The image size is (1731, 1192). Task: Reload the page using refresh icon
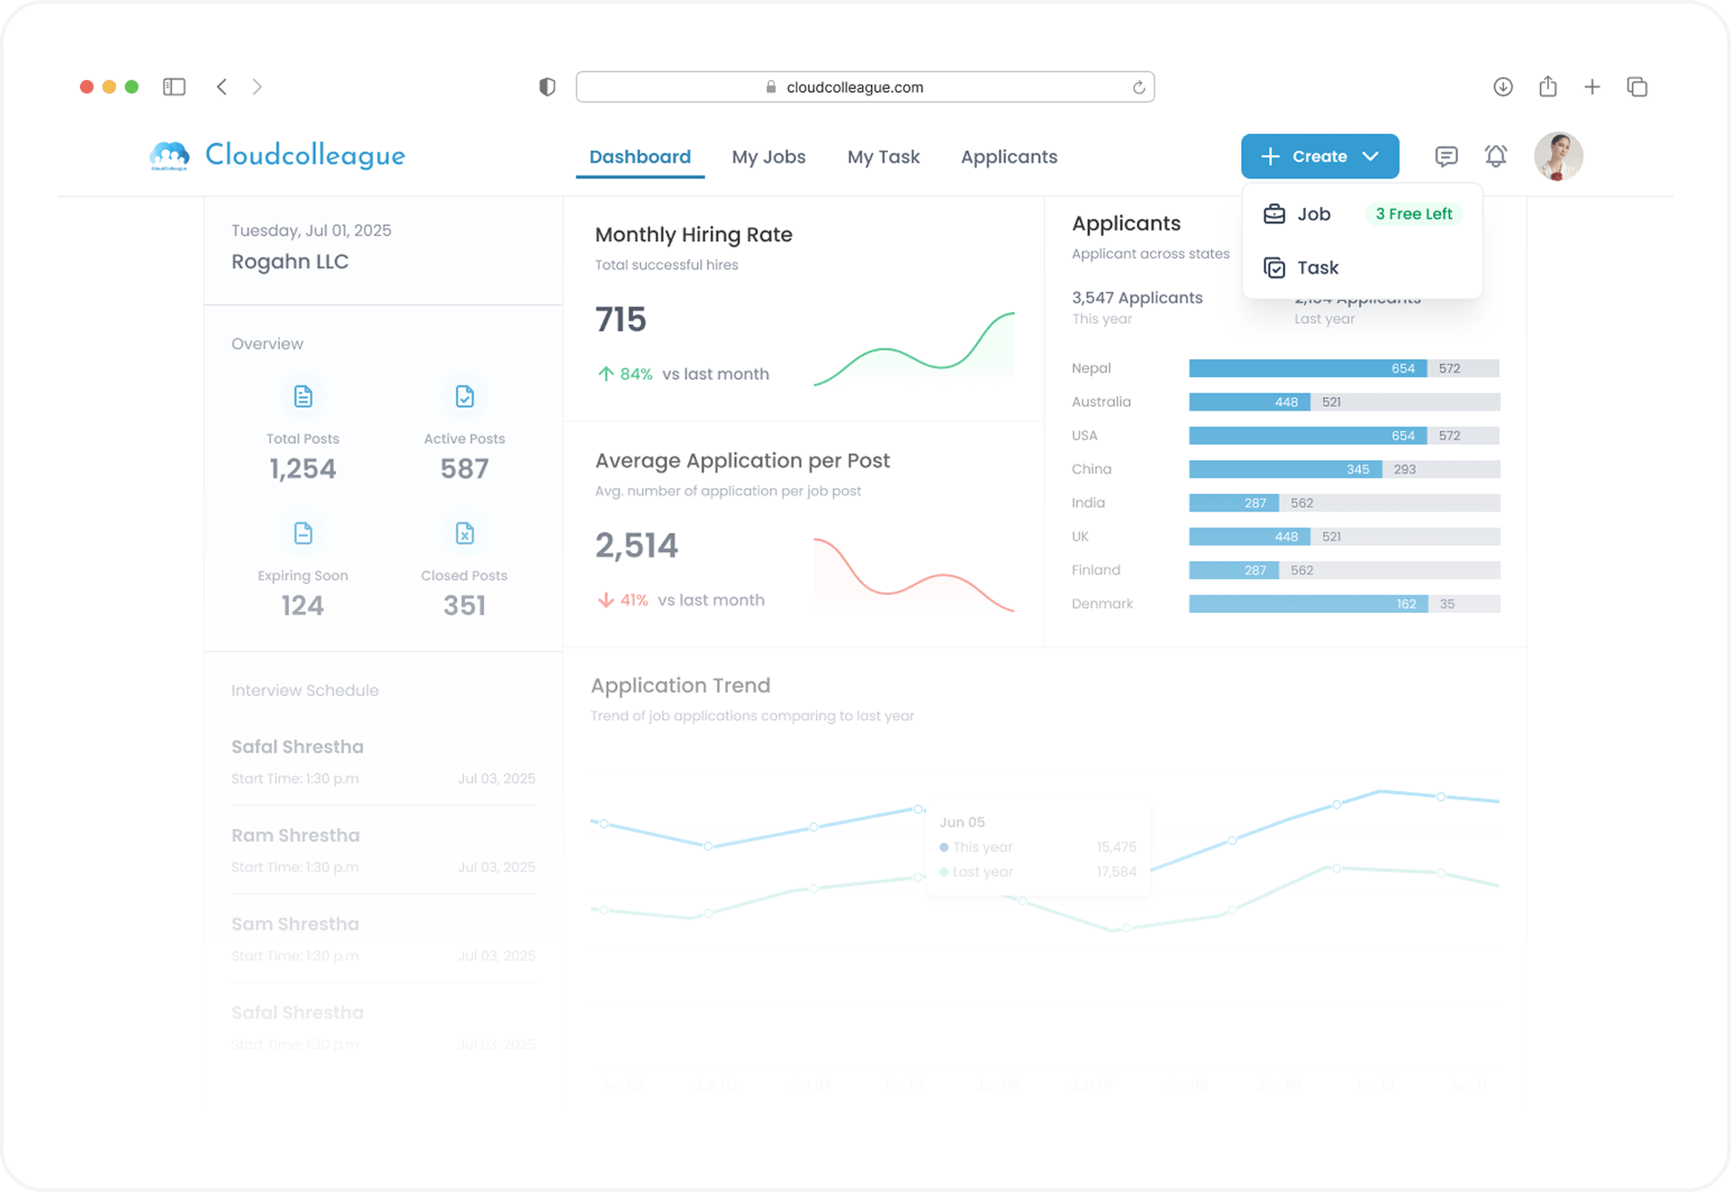tap(1138, 87)
